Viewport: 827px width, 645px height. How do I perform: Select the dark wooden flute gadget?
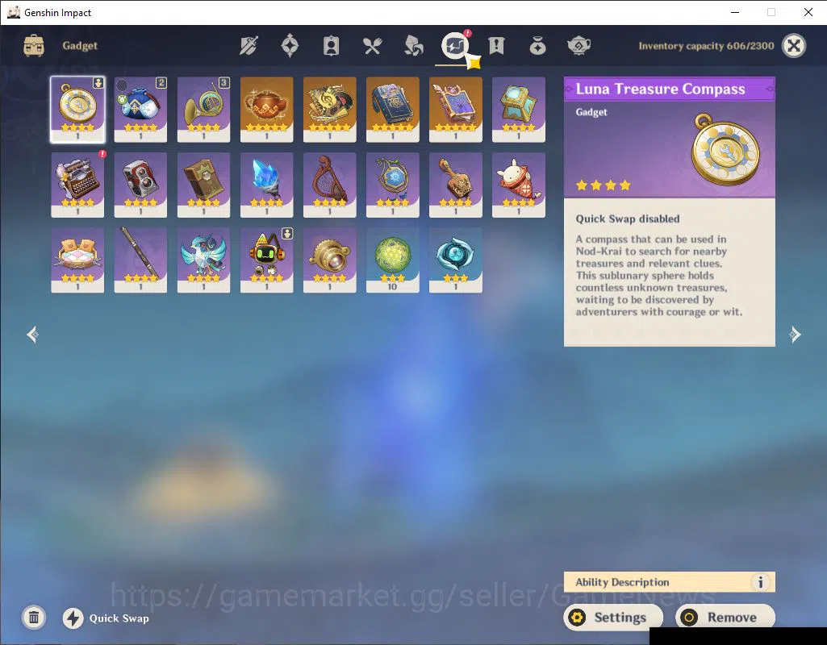pos(140,260)
